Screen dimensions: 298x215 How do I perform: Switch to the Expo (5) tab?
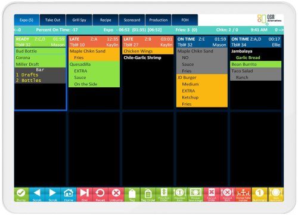pos(27,20)
